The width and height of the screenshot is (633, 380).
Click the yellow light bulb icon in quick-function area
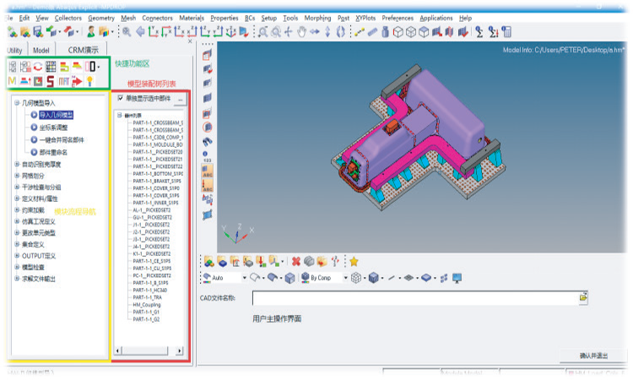coord(91,81)
